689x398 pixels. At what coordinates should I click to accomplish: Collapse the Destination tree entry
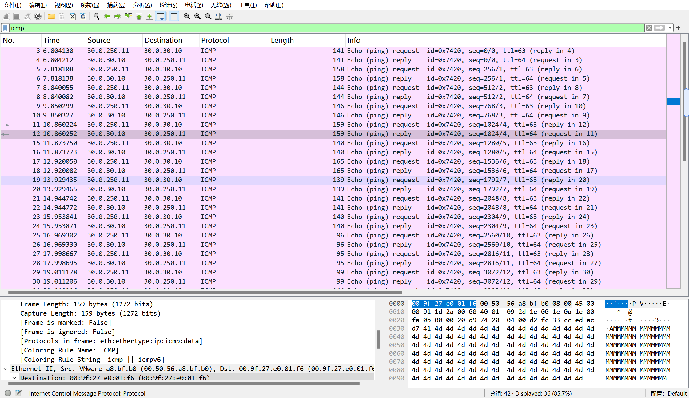tap(14, 377)
